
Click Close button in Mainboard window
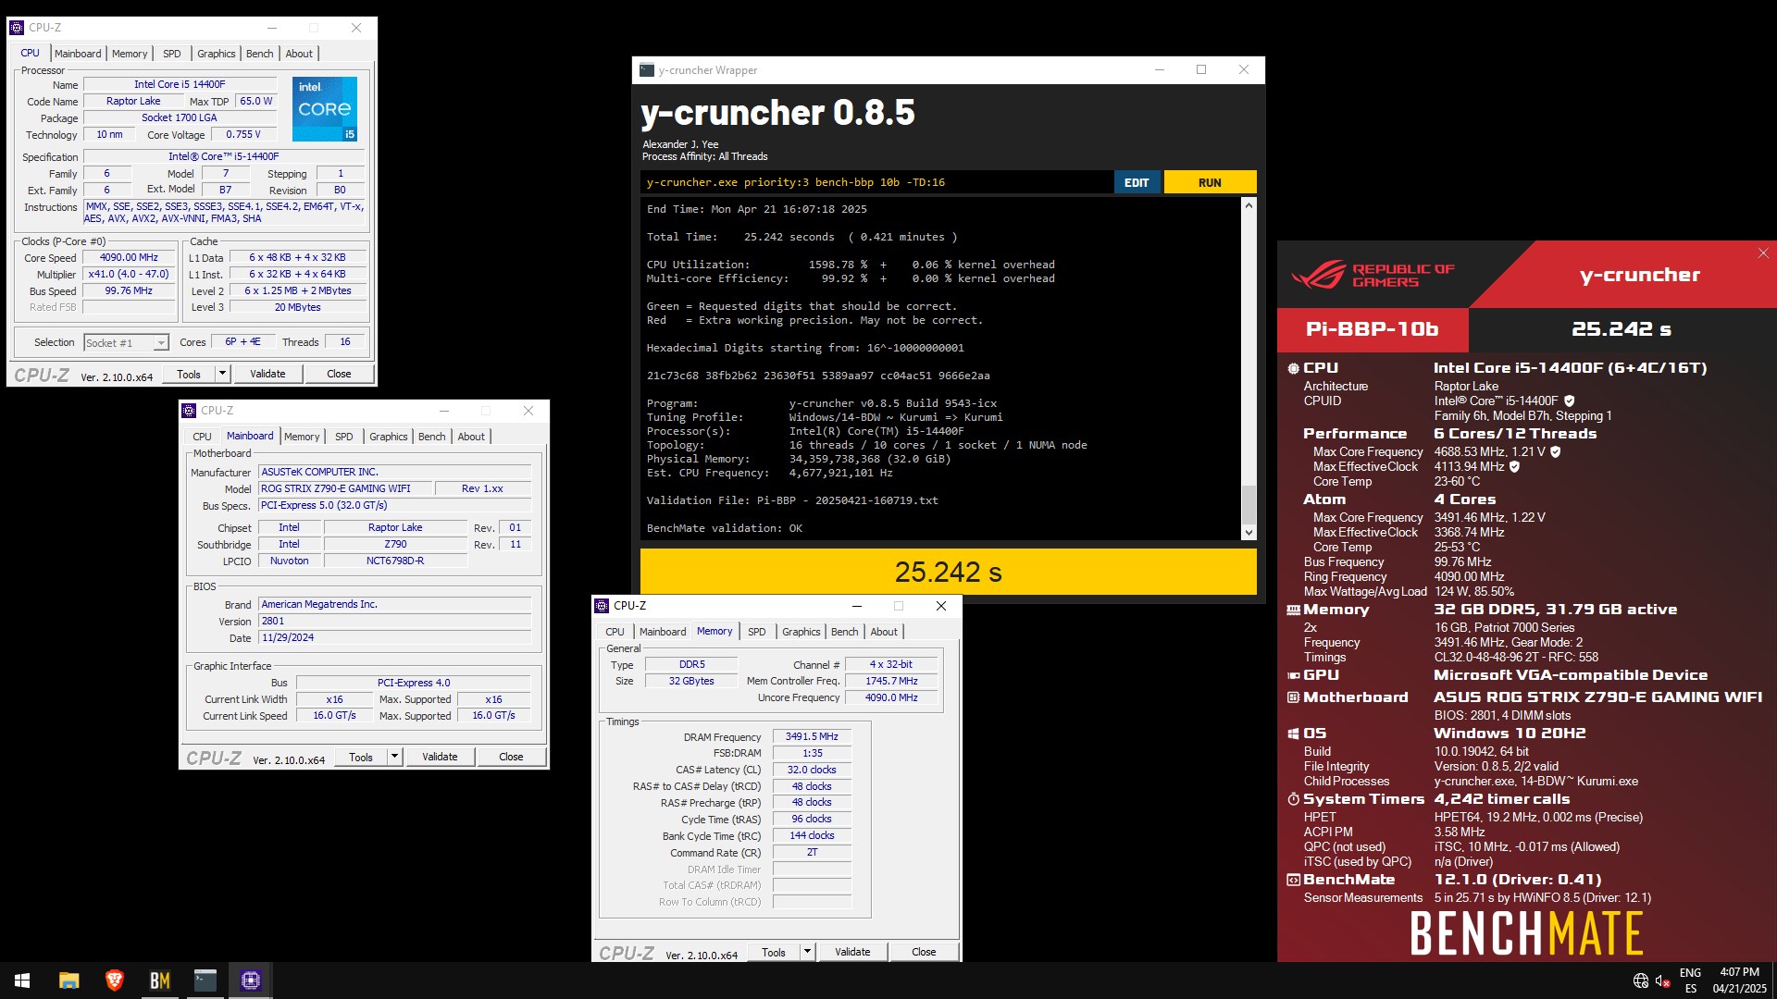511,757
